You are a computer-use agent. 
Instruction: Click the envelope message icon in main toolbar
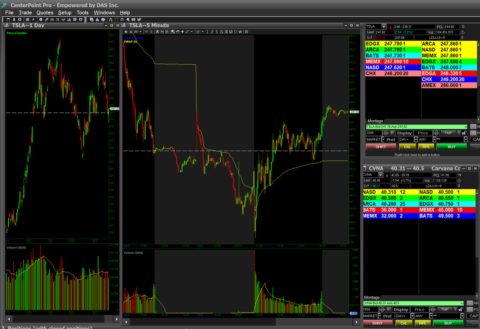[x=103, y=20]
